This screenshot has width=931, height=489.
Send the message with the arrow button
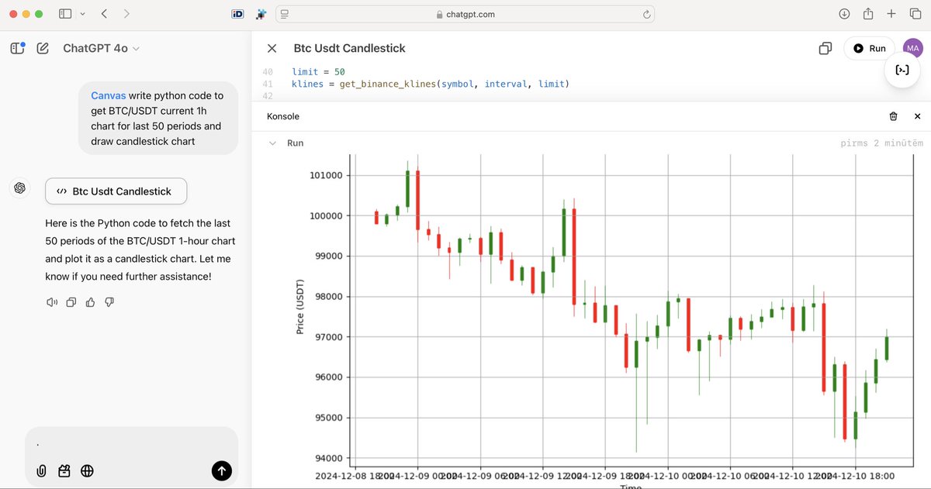(x=221, y=470)
